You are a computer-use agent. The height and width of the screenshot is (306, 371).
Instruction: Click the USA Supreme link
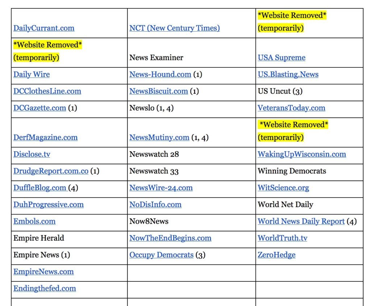[x=282, y=58]
